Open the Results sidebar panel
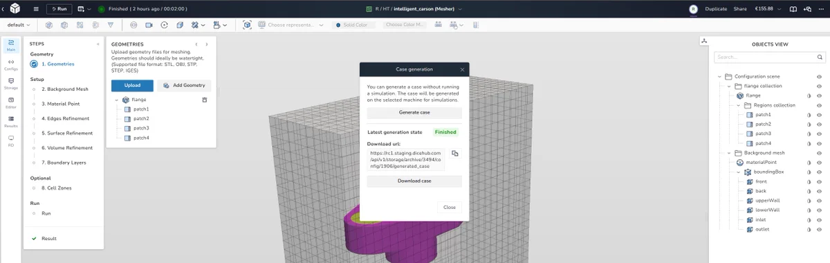 click(10, 121)
